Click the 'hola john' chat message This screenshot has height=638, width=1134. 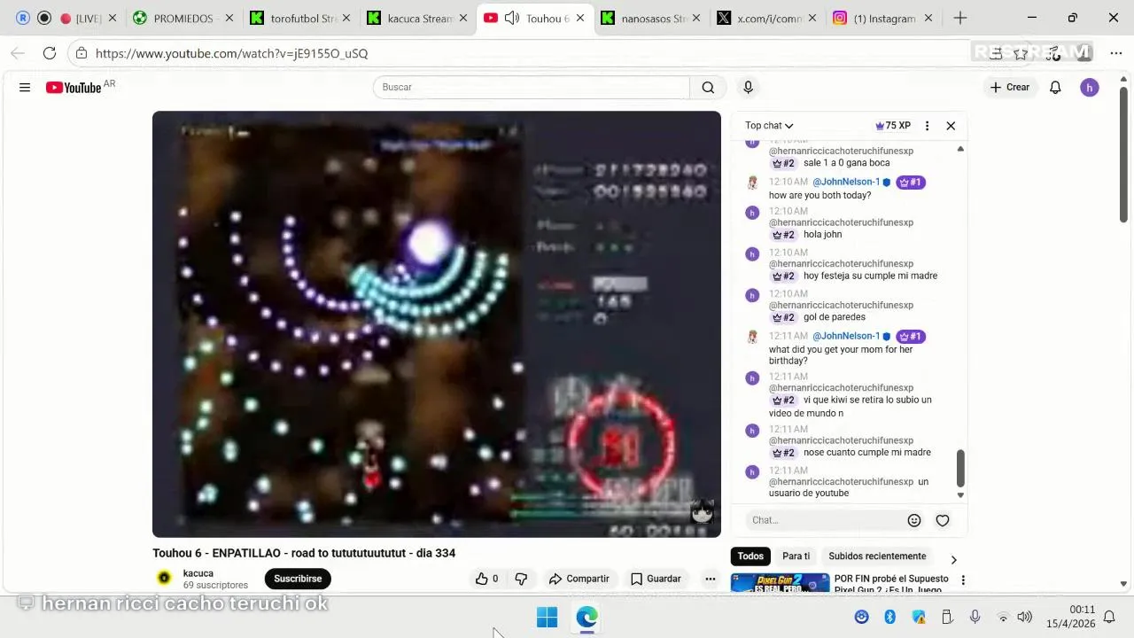823,235
